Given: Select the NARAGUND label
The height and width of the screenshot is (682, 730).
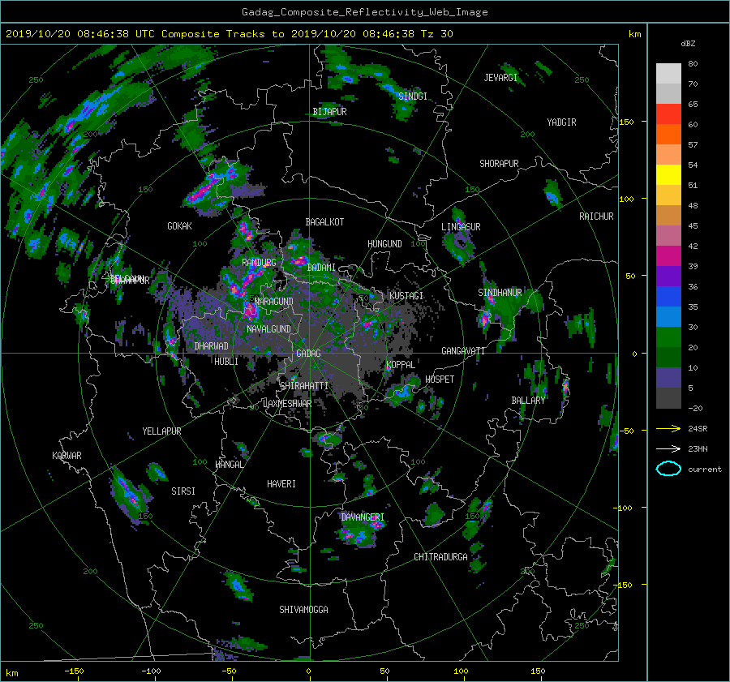Looking at the screenshot, I should pos(274,302).
